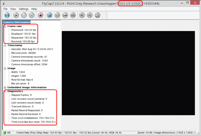This screenshot has height=136, width=201.
Task: Select the Skipped frames entry
Action: pyautogui.click(x=21, y=95)
